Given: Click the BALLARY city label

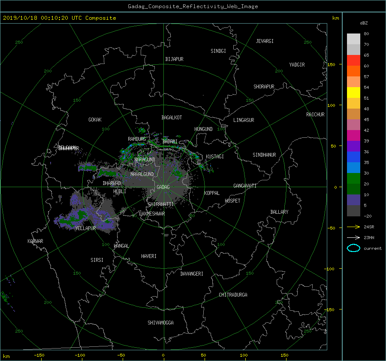Looking at the screenshot, I should pos(279,212).
